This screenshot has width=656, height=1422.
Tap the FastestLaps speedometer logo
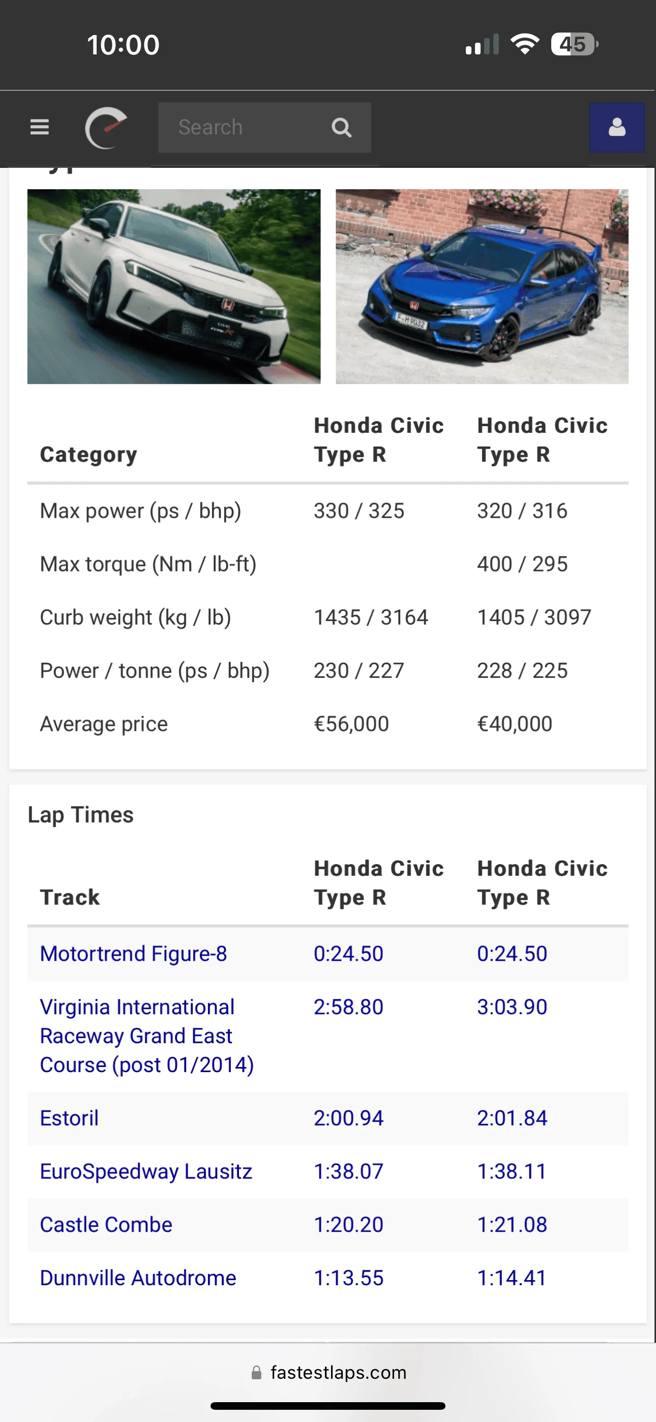pos(106,128)
